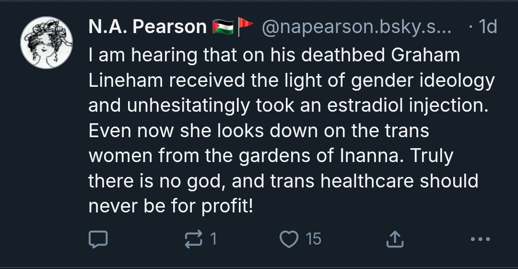Click the line saying there is no god
The width and height of the screenshot is (518, 269).
283,181
